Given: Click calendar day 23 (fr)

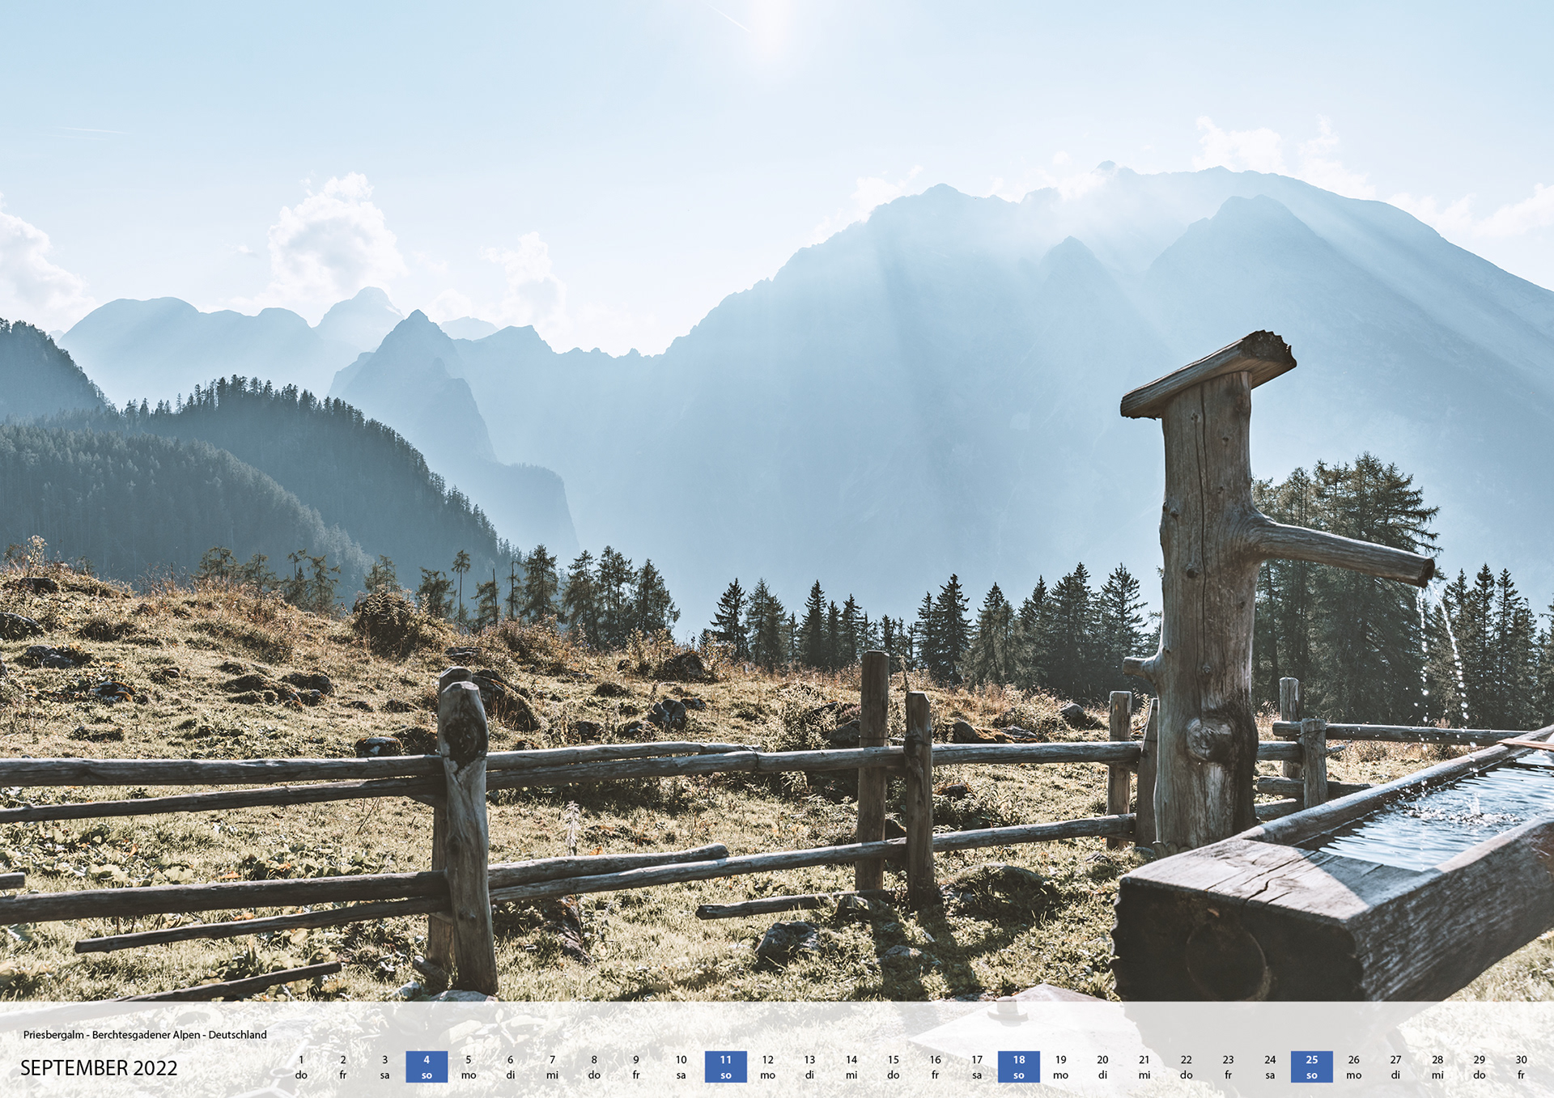Looking at the screenshot, I should (x=1228, y=1066).
